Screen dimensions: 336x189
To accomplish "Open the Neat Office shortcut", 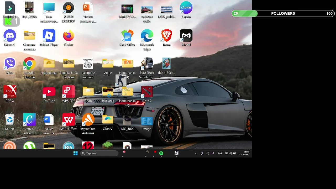I will (x=127, y=36).
